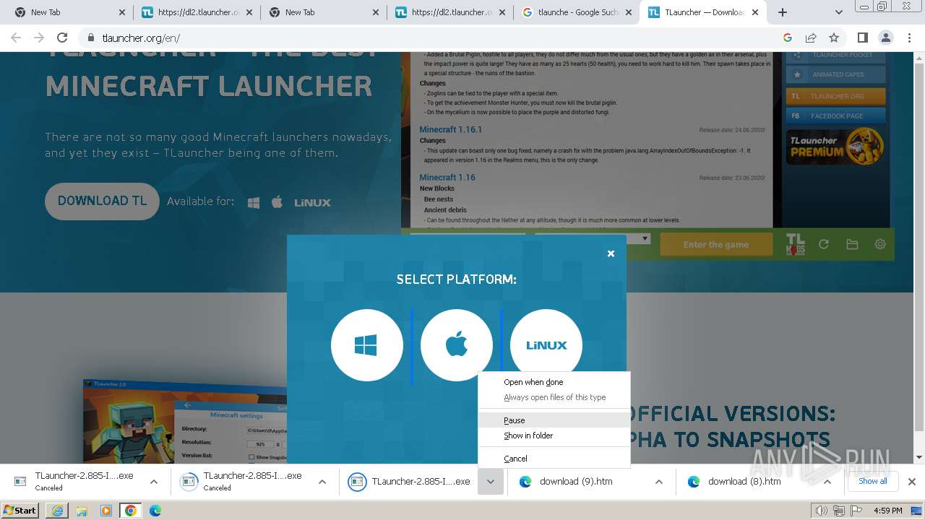Open the launcher settings gear icon
Viewport: 925px width, 520px height.
(880, 244)
